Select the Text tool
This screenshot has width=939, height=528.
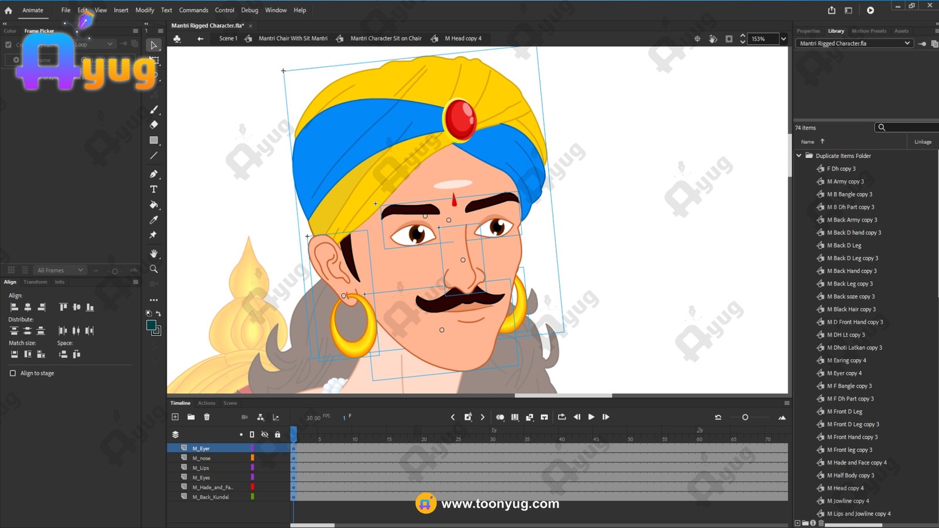(154, 189)
